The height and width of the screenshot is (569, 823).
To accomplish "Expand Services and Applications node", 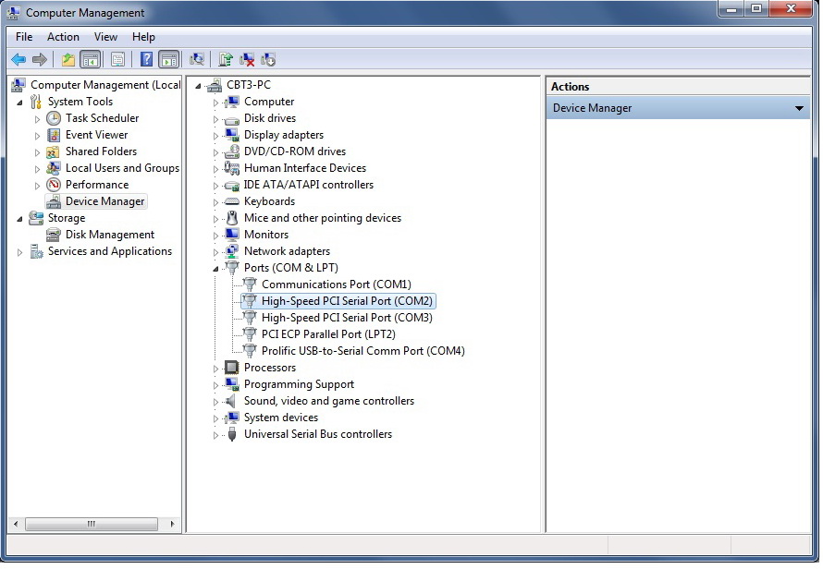I will click(20, 252).
